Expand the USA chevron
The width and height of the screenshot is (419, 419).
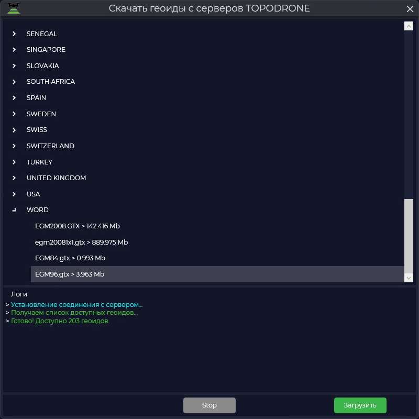coord(14,194)
